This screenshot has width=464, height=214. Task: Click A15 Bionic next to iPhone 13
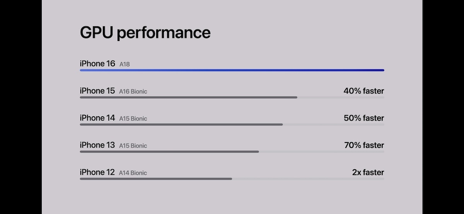pos(133,146)
